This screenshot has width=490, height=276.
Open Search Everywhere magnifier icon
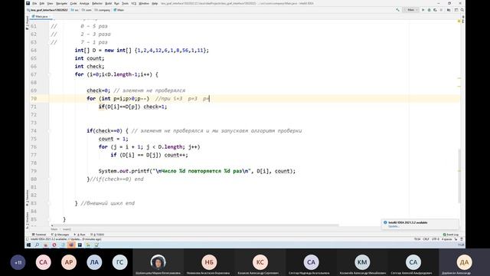click(462, 10)
